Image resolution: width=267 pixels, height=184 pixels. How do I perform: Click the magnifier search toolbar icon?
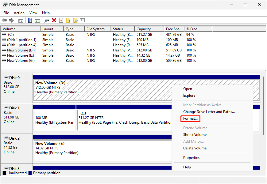[75, 20]
